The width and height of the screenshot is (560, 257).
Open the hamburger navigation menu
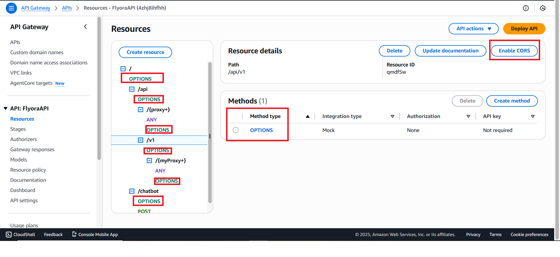click(11, 8)
